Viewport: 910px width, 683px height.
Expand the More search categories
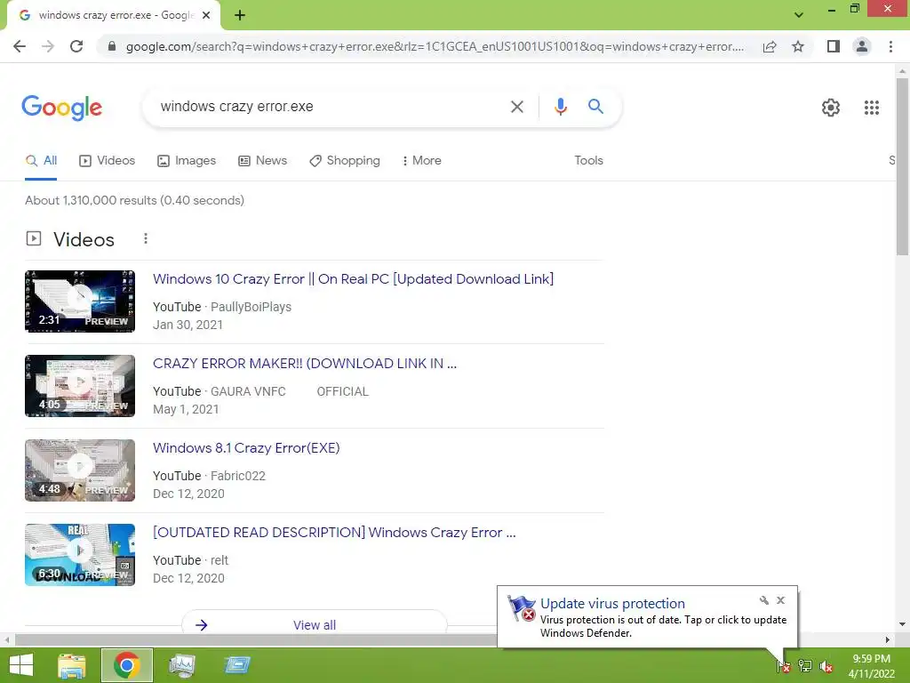(x=422, y=161)
